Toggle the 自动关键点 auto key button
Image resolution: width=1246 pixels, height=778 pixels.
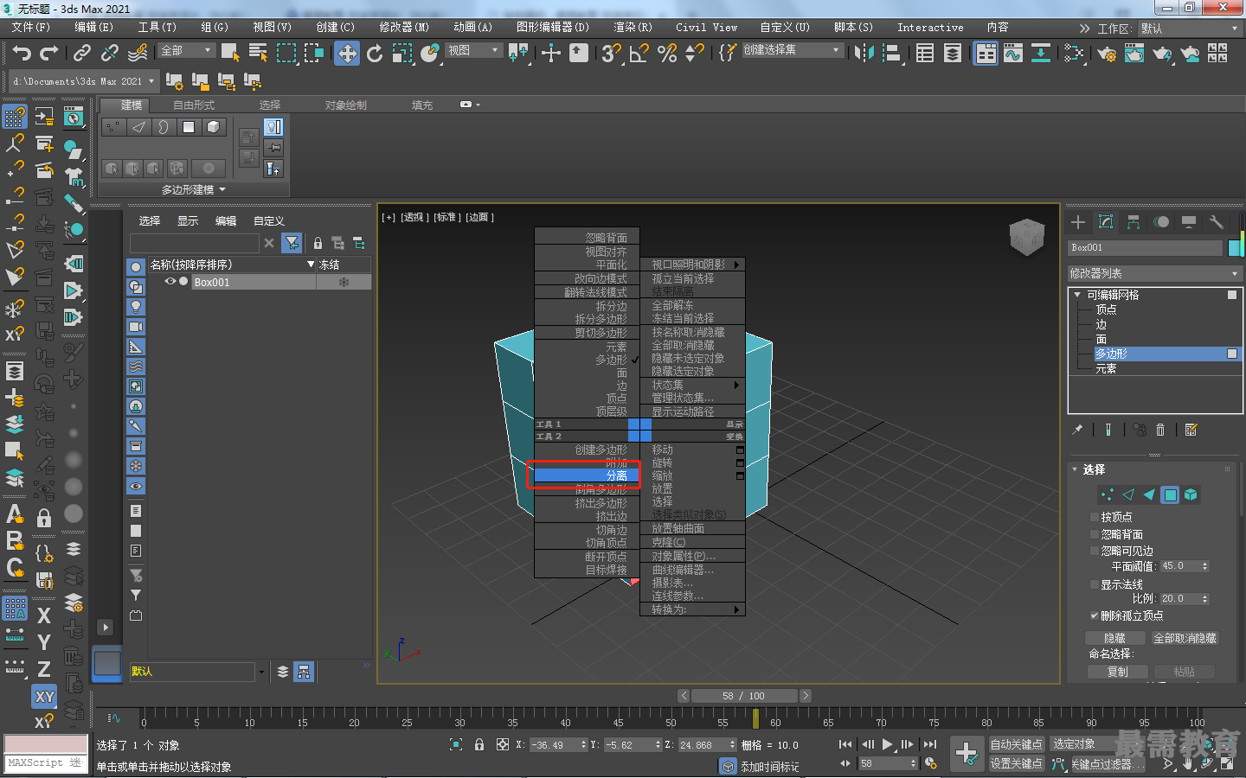[1017, 744]
